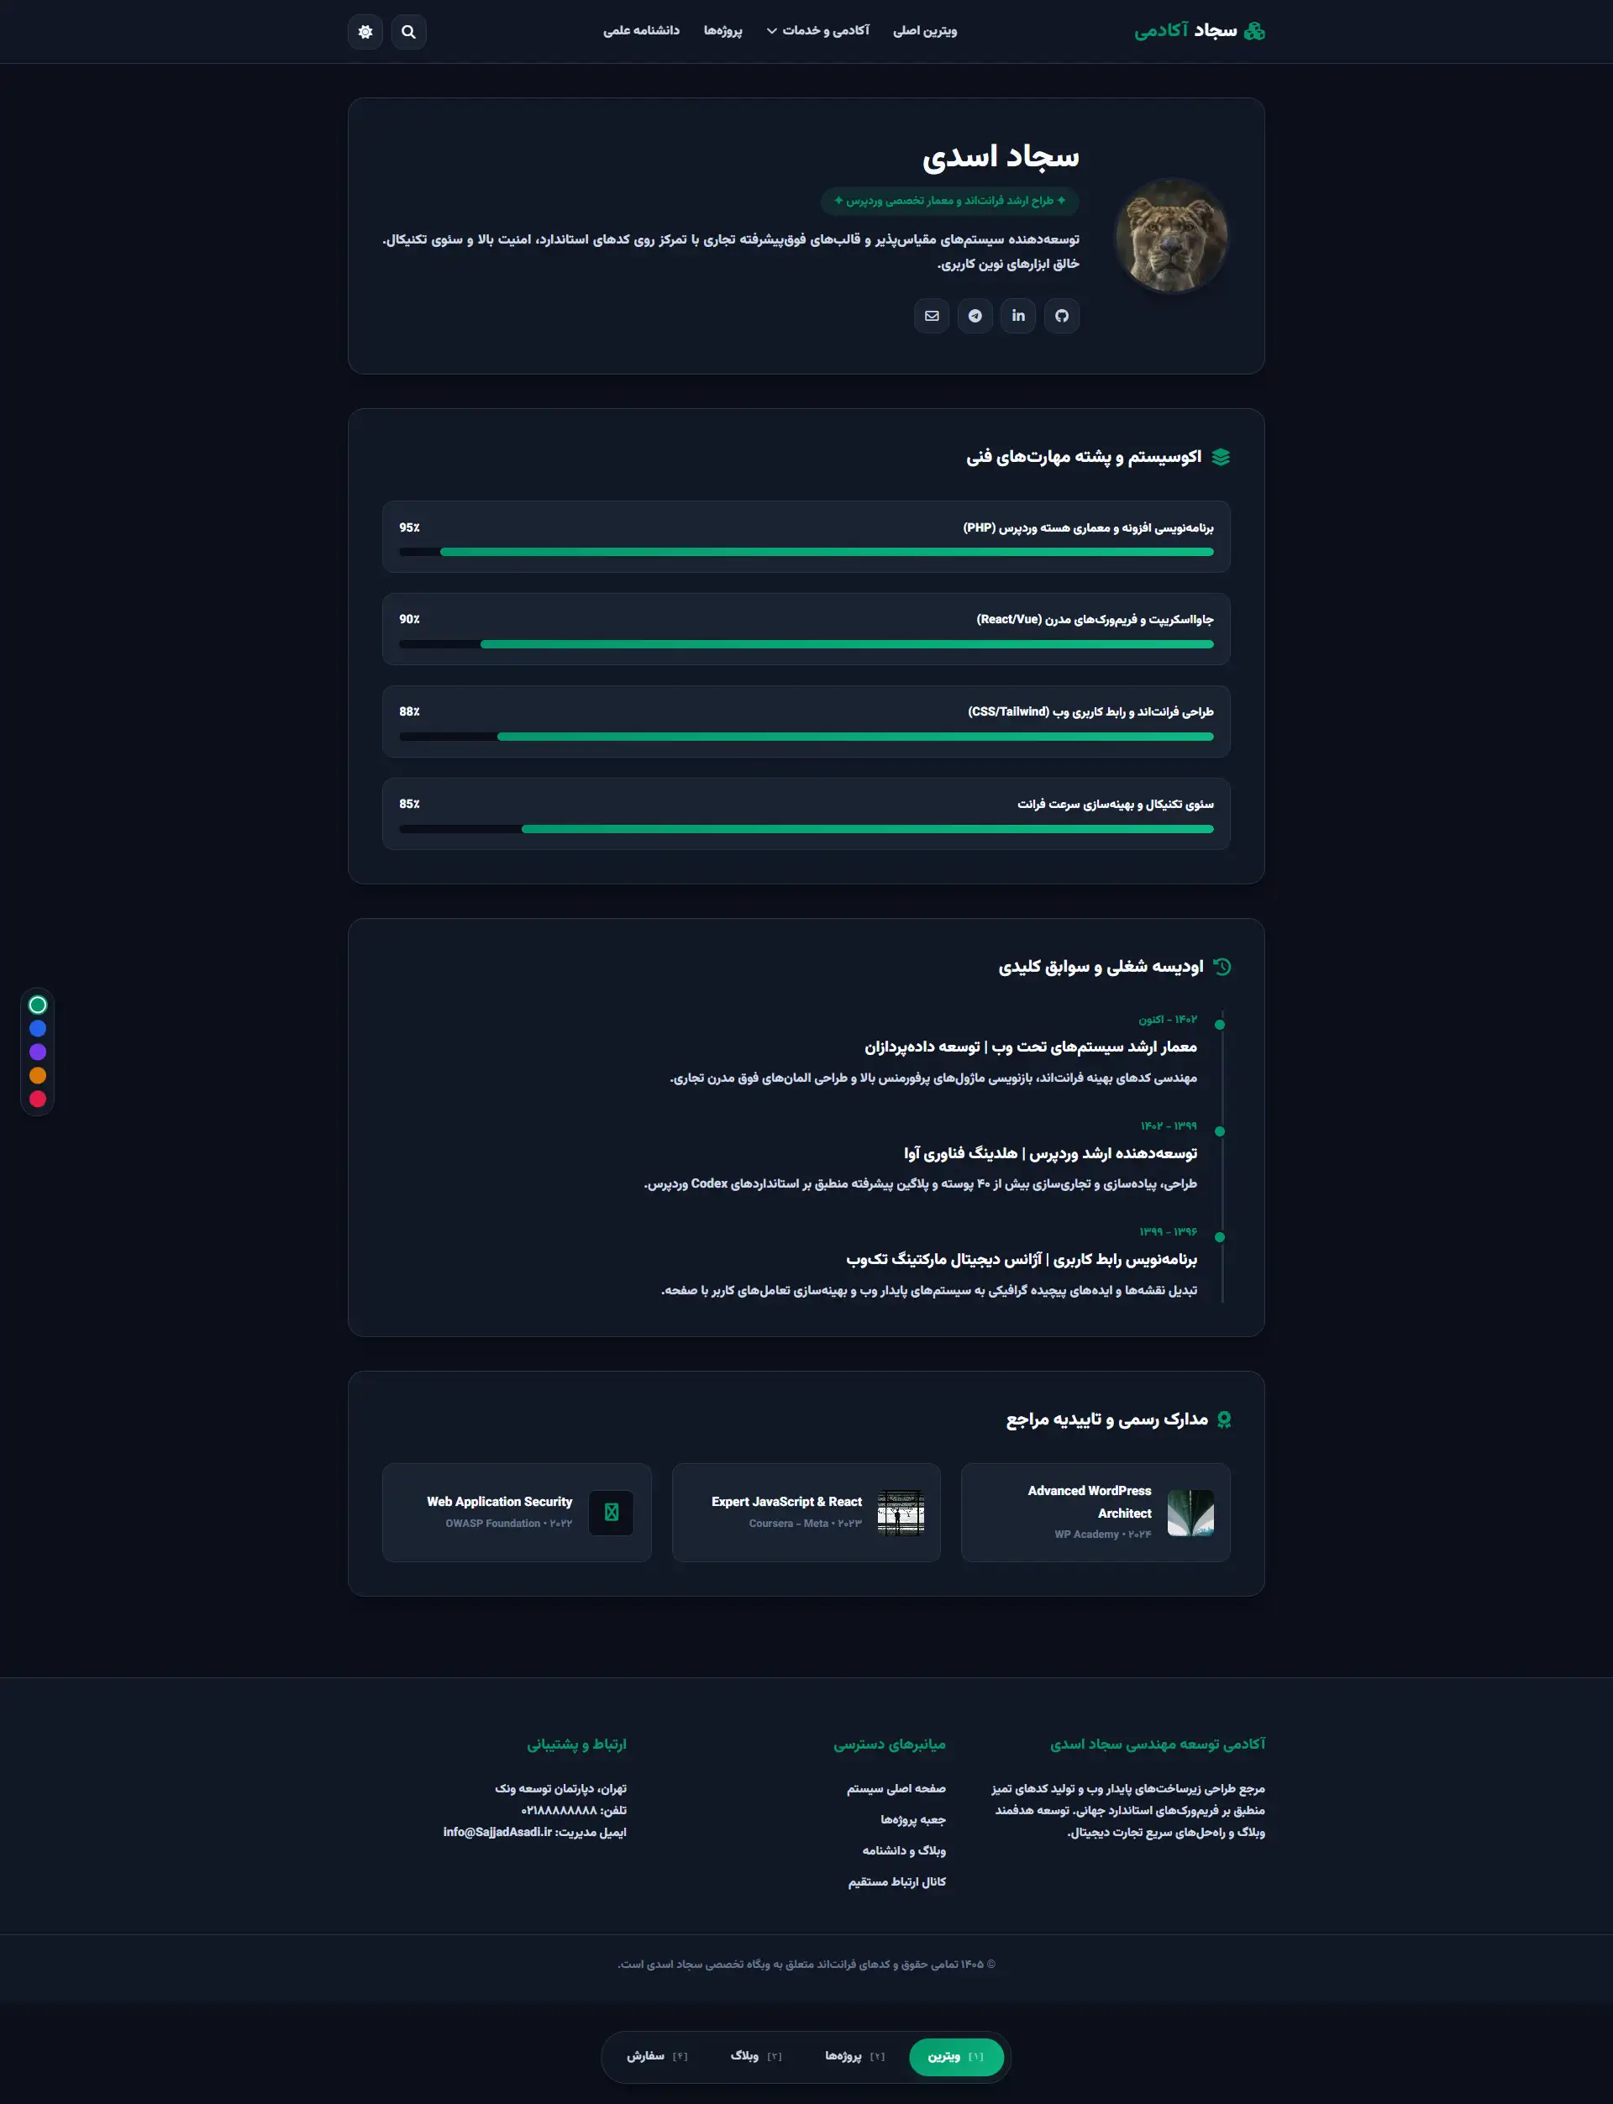Open the email envelope icon
The image size is (1613, 2104).
tap(932, 316)
